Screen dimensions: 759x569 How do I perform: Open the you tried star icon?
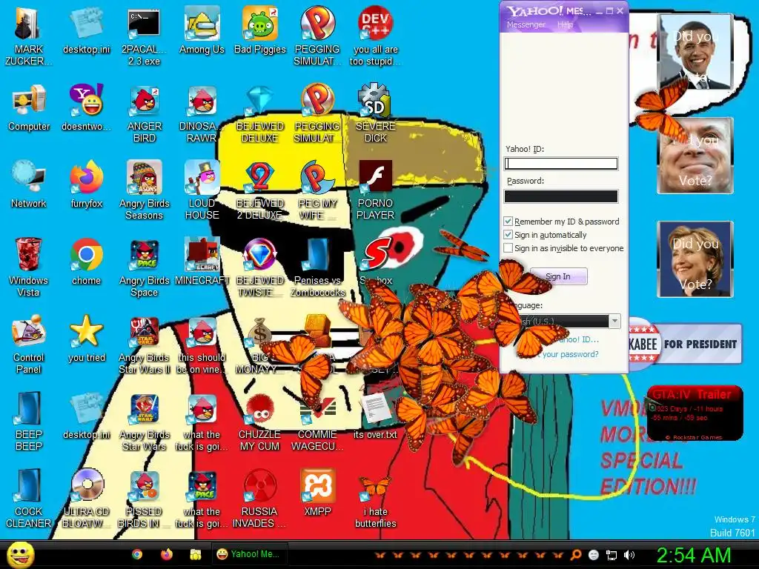[87, 339]
